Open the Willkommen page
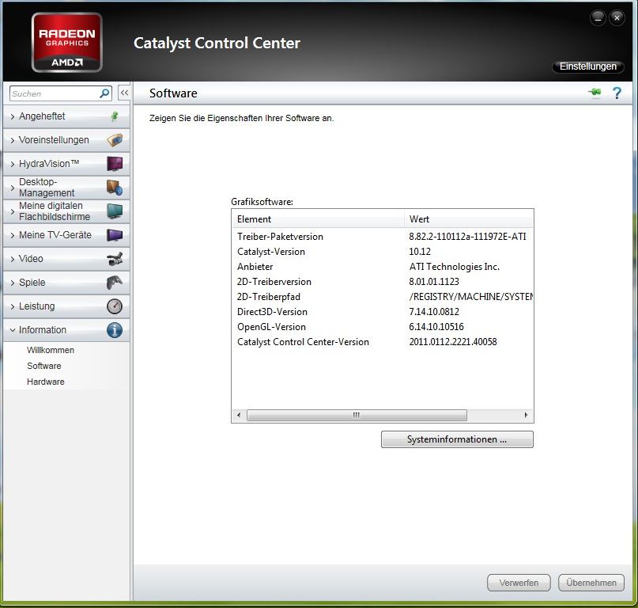 coord(51,350)
